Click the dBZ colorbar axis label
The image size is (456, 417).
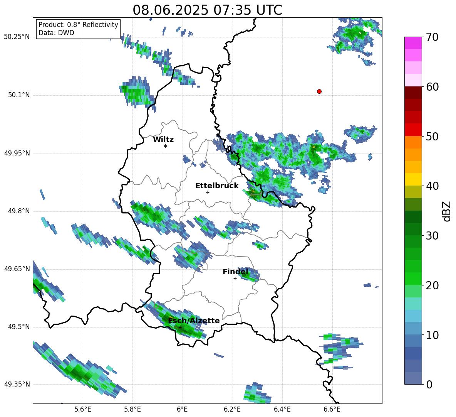pos(447,211)
